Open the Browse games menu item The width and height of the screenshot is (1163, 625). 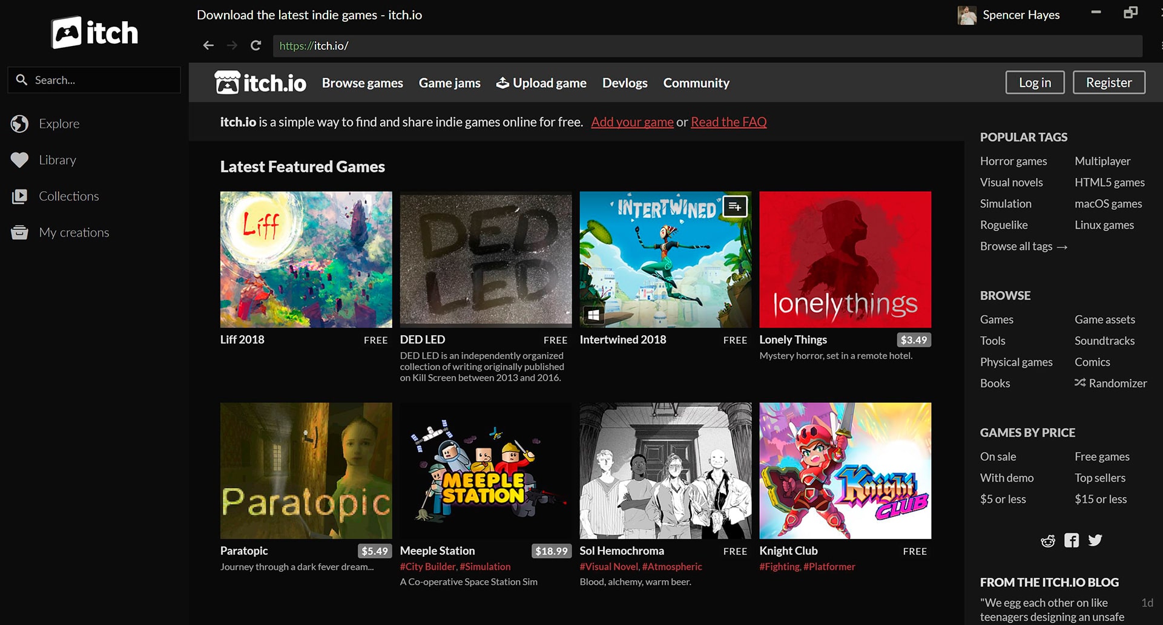tap(362, 83)
